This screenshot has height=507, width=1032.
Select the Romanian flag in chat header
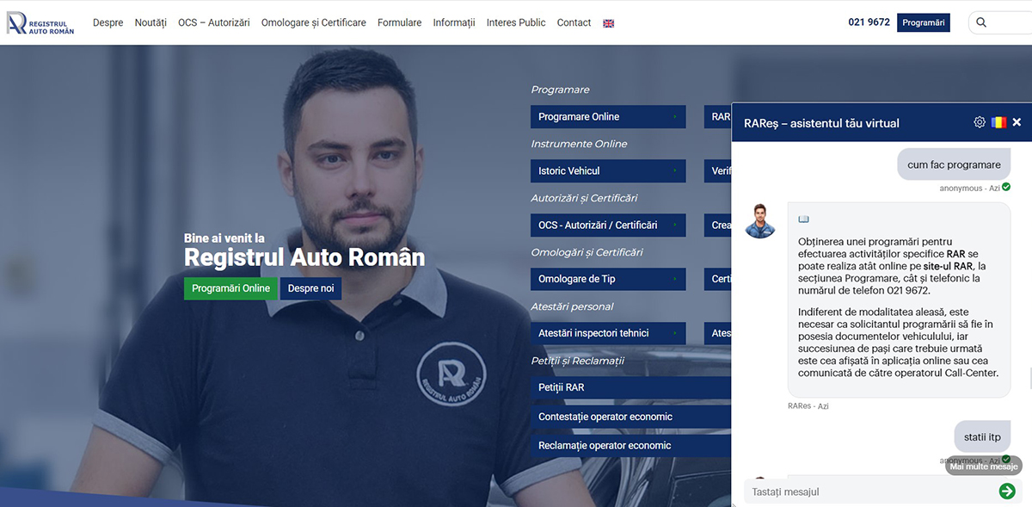(x=998, y=122)
